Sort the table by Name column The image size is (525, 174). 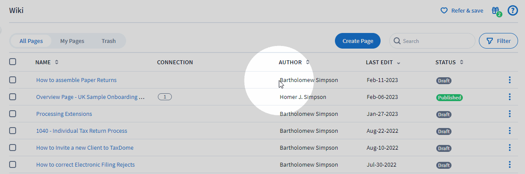point(57,62)
